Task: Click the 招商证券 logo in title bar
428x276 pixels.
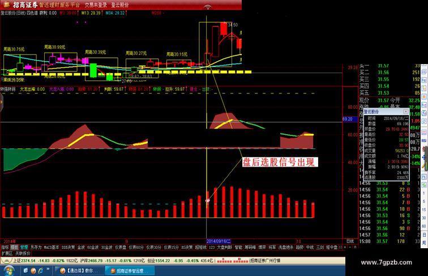Action: point(7,5)
